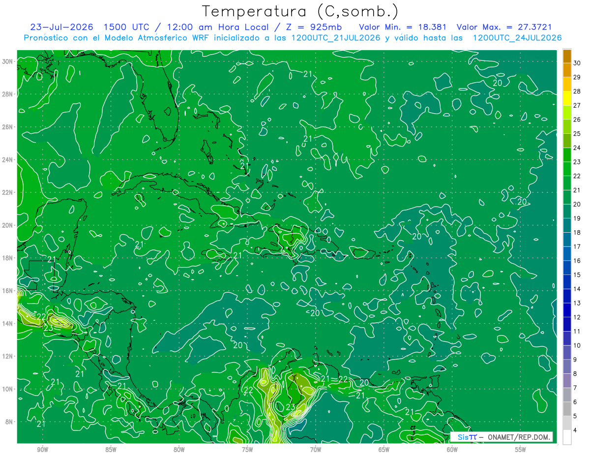Image resolution: width=590 pixels, height=456 pixels.
Task: Click the '60W' longitude label
Action: (x=452, y=450)
